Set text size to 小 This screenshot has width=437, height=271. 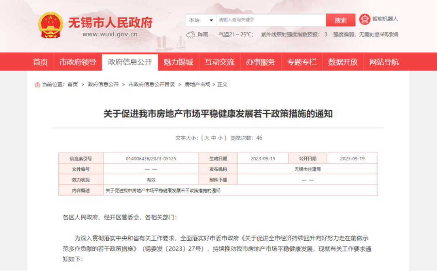click(x=222, y=137)
